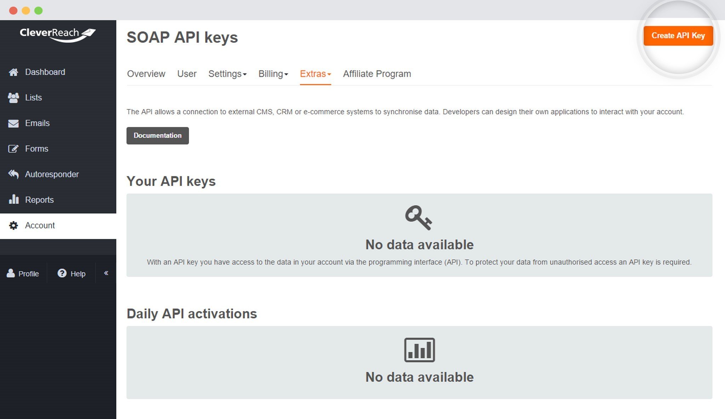
Task: Open the Affiliate Program tab
Action: pyautogui.click(x=377, y=74)
